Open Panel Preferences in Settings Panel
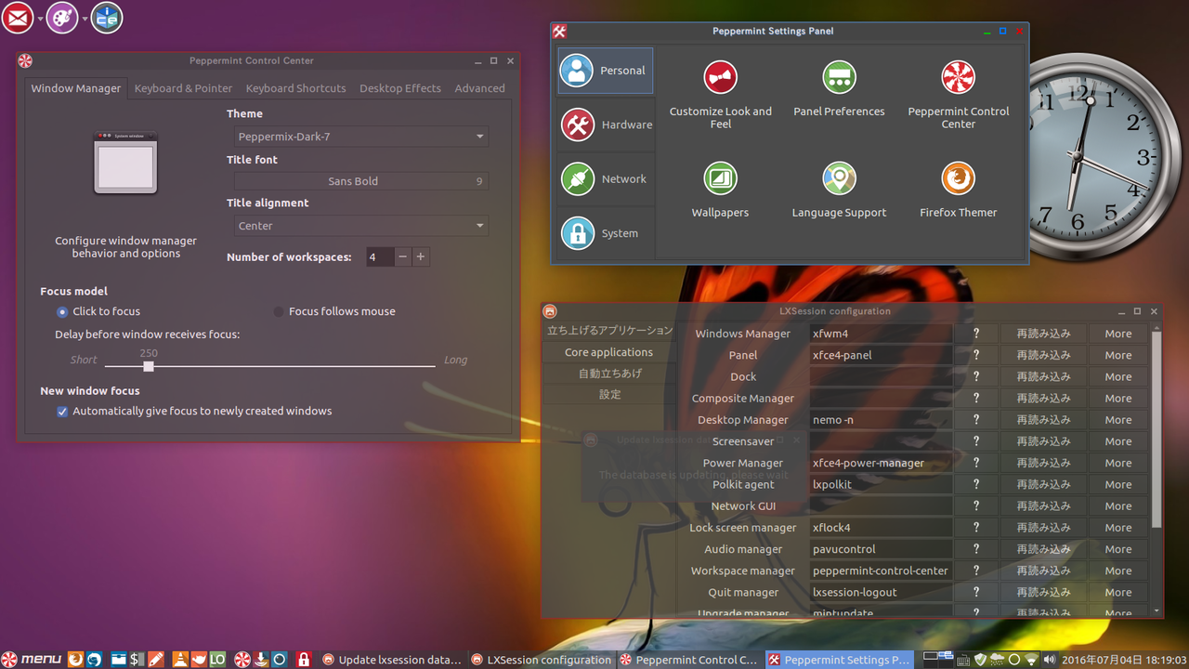 click(x=839, y=89)
